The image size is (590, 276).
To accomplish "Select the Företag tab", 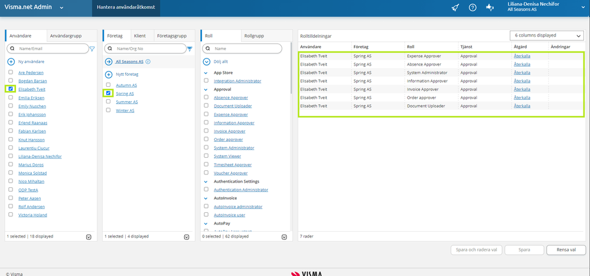I will tap(116, 36).
